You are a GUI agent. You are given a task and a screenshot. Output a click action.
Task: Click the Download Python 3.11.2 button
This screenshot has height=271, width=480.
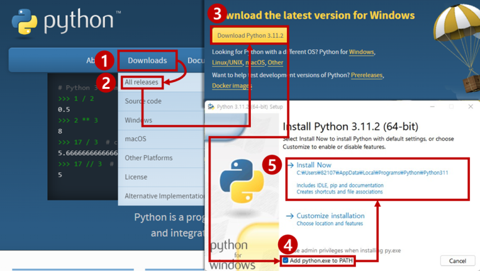click(250, 35)
